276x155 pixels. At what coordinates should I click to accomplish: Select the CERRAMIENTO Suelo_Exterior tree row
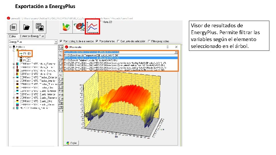(38, 91)
